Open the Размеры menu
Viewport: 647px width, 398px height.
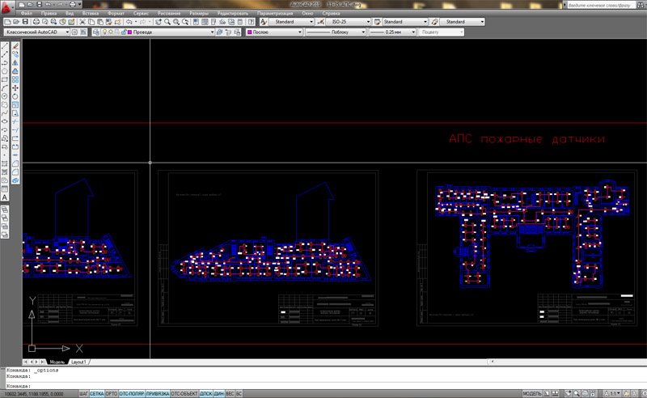(x=199, y=13)
